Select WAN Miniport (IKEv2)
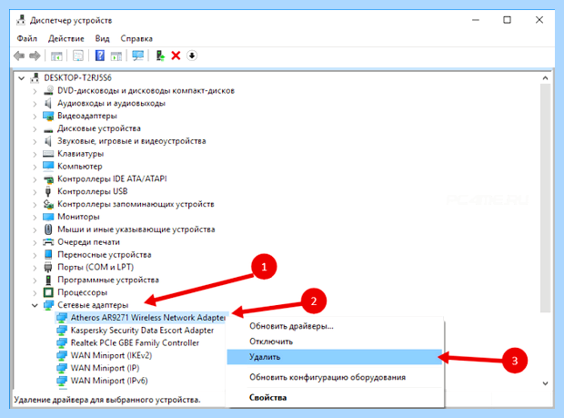The image size is (564, 418). pyautogui.click(x=111, y=355)
